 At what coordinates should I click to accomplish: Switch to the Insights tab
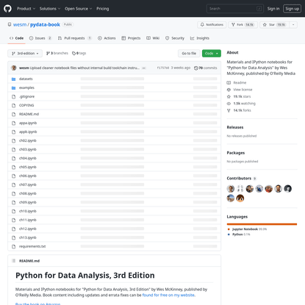200,38
